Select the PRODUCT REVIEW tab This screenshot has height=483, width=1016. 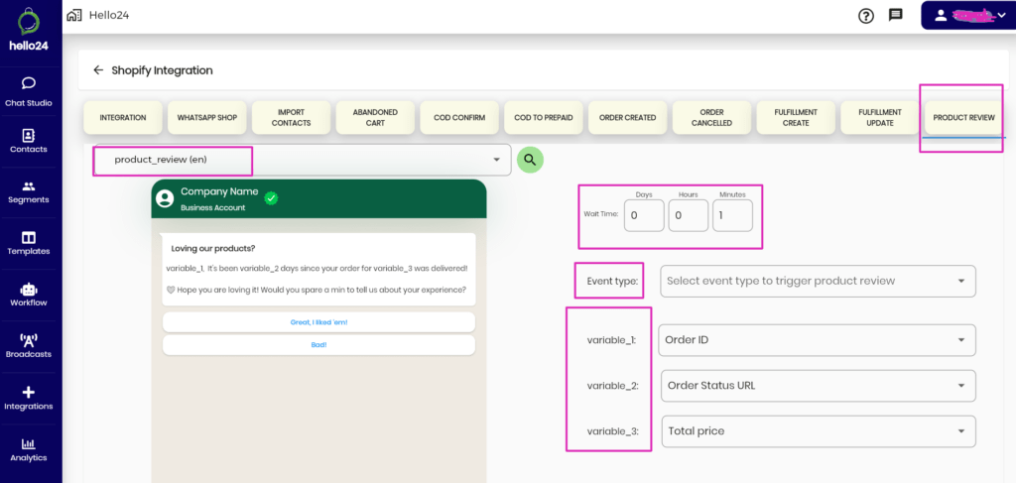[963, 118]
